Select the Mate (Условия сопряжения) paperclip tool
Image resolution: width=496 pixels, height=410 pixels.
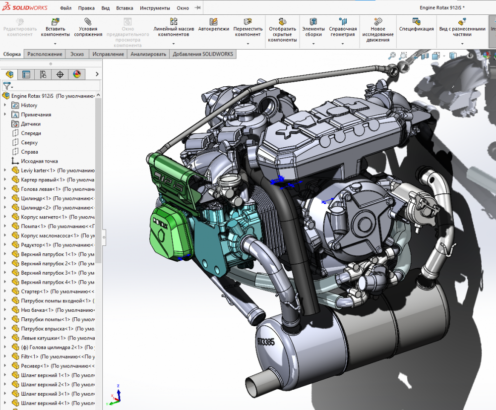pyautogui.click(x=88, y=22)
